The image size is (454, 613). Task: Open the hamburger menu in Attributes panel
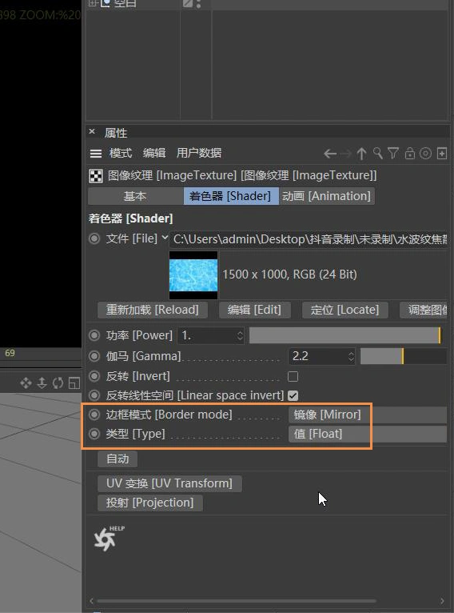pos(96,154)
